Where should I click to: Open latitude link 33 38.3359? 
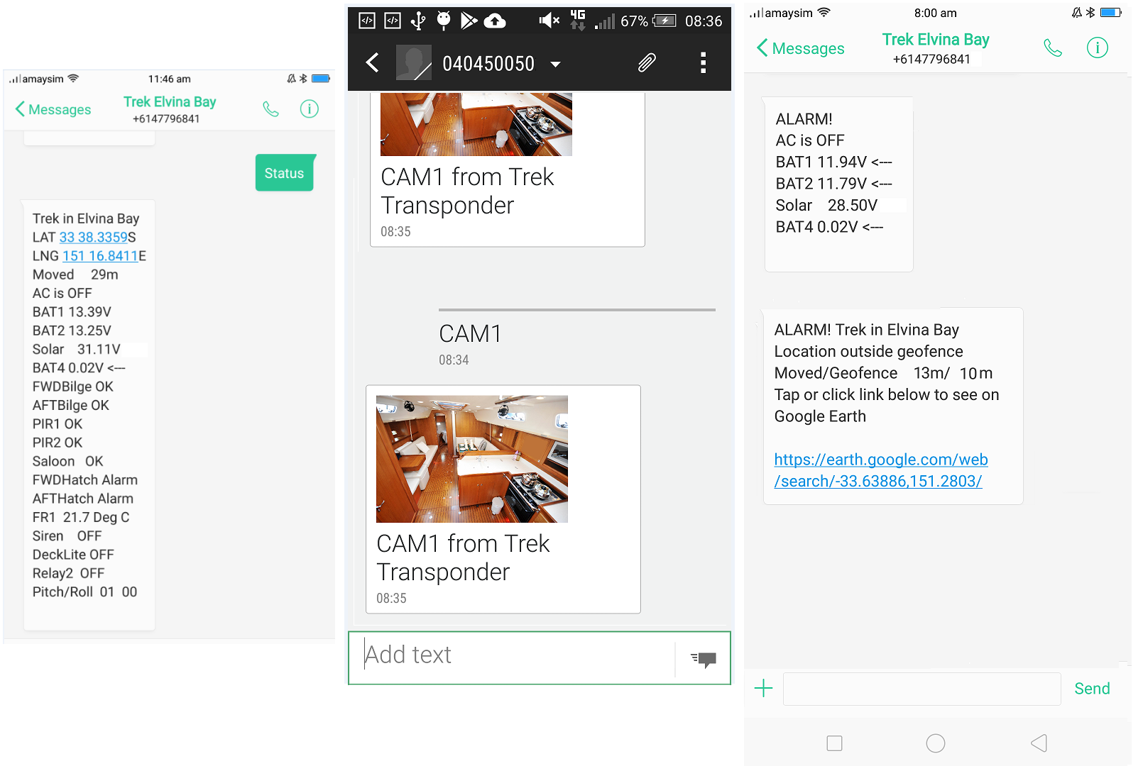pos(94,237)
